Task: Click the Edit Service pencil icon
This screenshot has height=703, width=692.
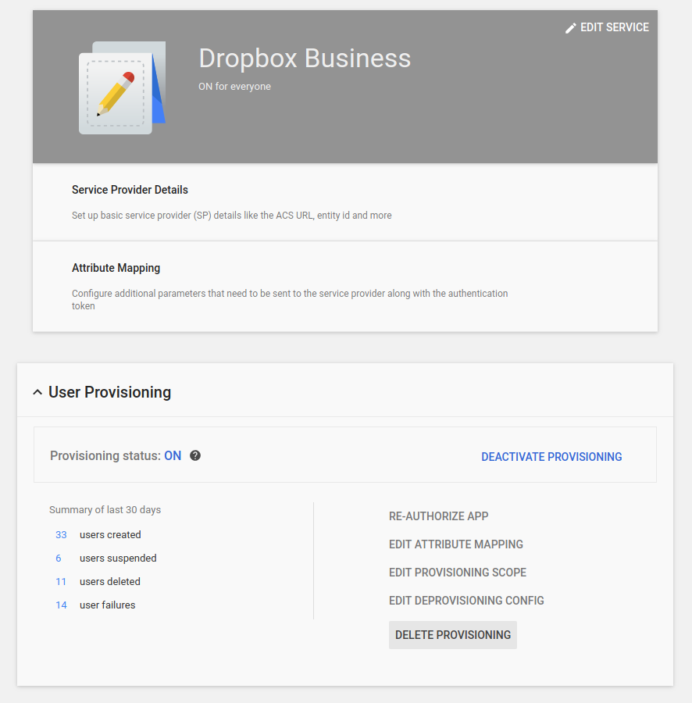Action: coord(570,28)
